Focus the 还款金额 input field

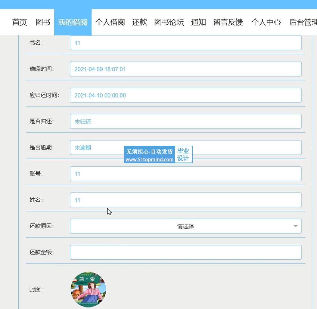point(186,252)
